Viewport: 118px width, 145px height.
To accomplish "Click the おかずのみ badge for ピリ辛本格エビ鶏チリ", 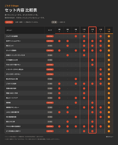I will (50, 131).
